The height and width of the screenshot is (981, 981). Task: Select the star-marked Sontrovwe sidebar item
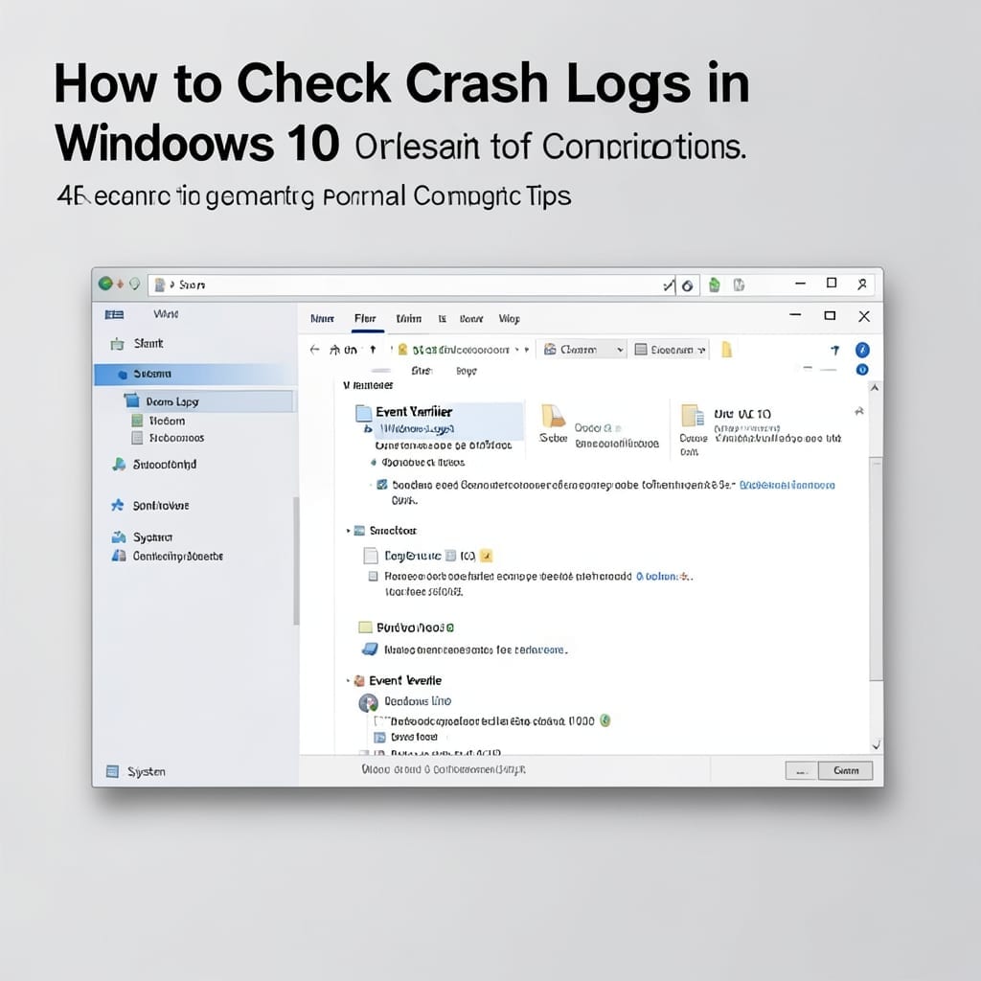pos(150,506)
